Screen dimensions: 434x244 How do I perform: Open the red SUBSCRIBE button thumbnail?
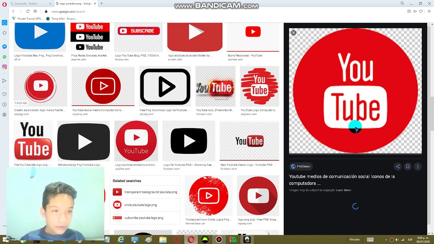[138, 37]
